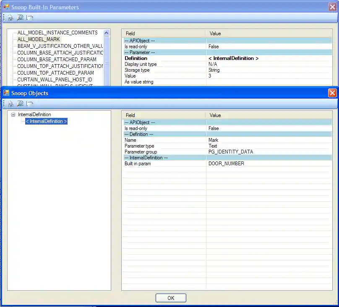Collapse the InternalDefinition tree node
Image resolution: width=339 pixels, height=307 pixels.
(13, 114)
